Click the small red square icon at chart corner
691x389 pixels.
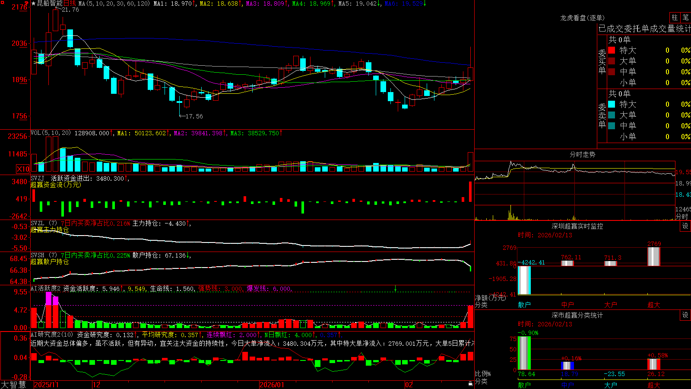2,2
